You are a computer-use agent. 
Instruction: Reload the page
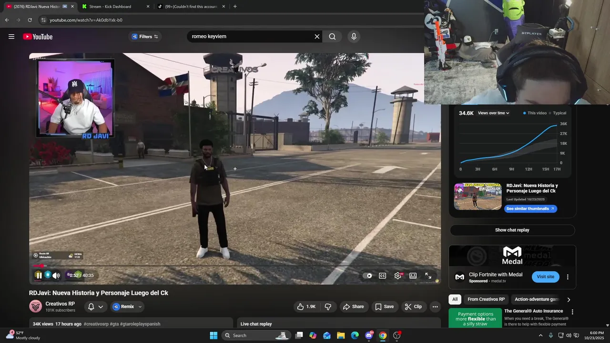click(x=30, y=20)
